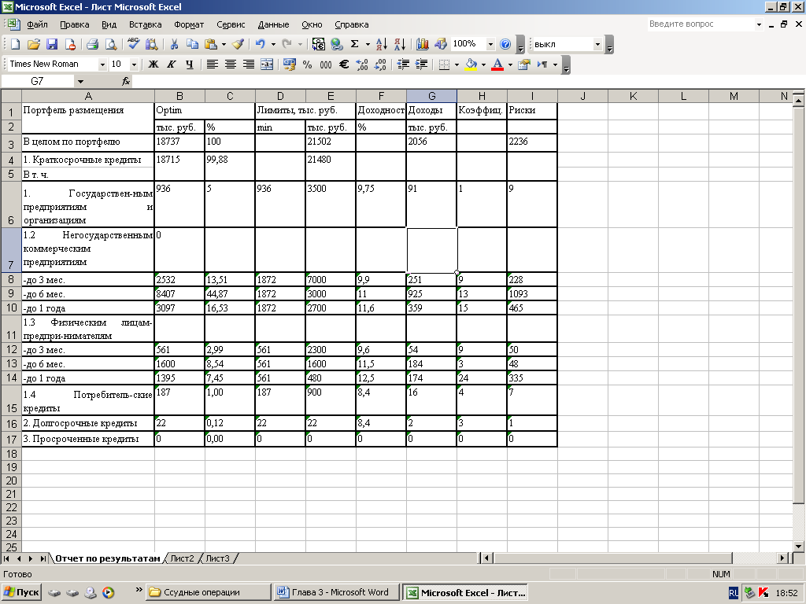
Task: Toggle the currency number format
Action: pyautogui.click(x=290, y=64)
